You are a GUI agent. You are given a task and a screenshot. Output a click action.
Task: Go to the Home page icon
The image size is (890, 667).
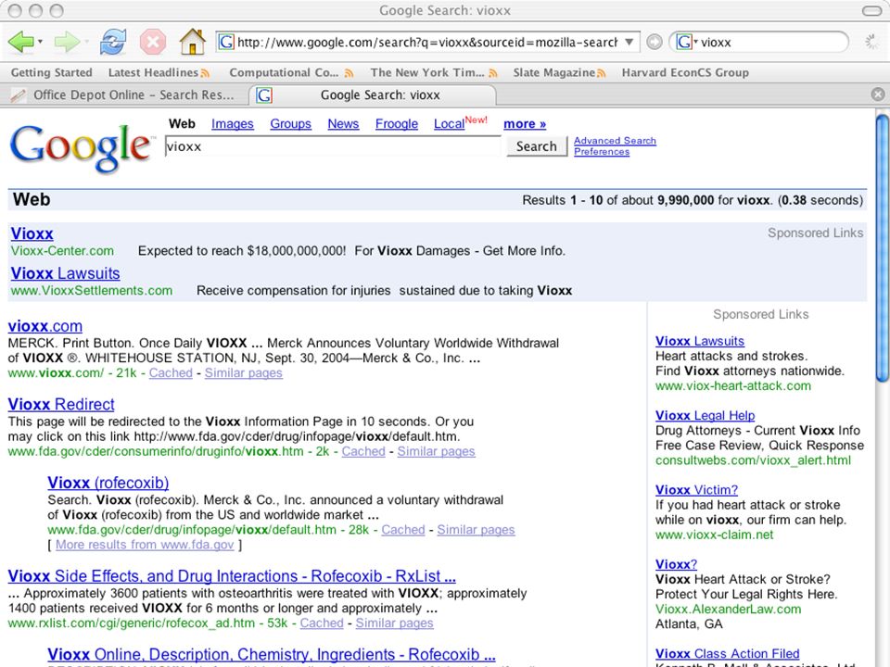coord(193,42)
